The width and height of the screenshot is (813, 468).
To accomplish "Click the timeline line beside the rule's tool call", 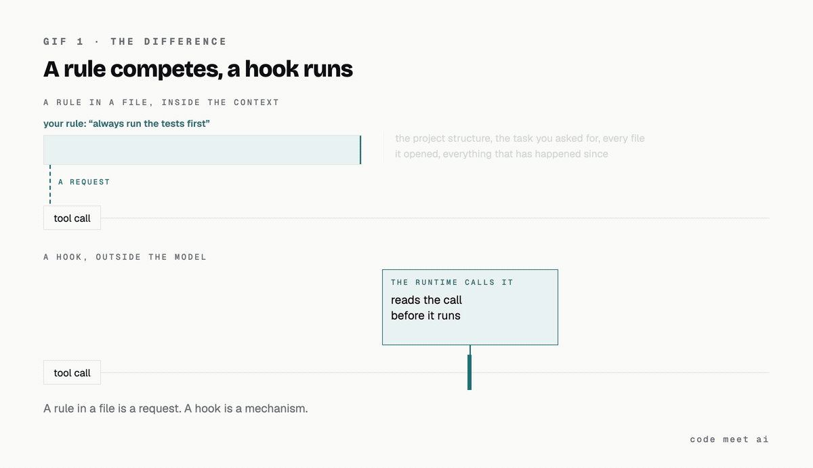I will click(435, 218).
